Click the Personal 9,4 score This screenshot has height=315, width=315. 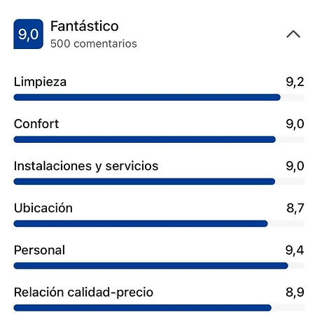[x=295, y=250]
